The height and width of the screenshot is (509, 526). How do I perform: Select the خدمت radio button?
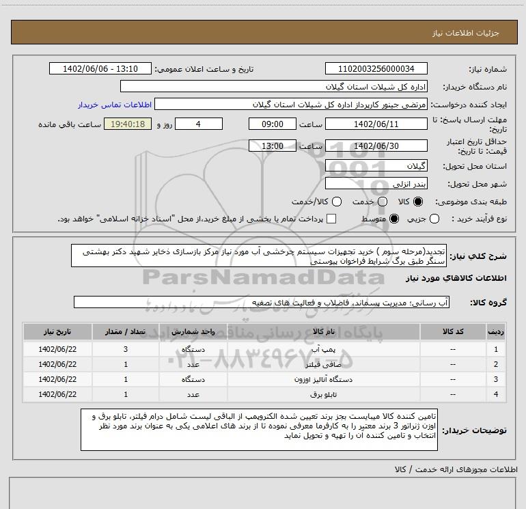click(383, 202)
